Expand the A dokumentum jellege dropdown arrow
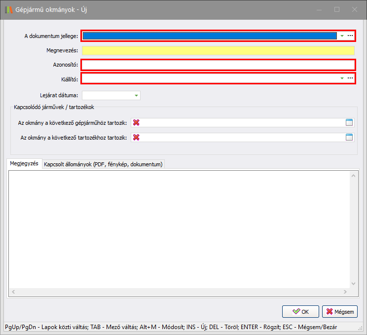Screen dimensions: 367x335 (x=342, y=36)
